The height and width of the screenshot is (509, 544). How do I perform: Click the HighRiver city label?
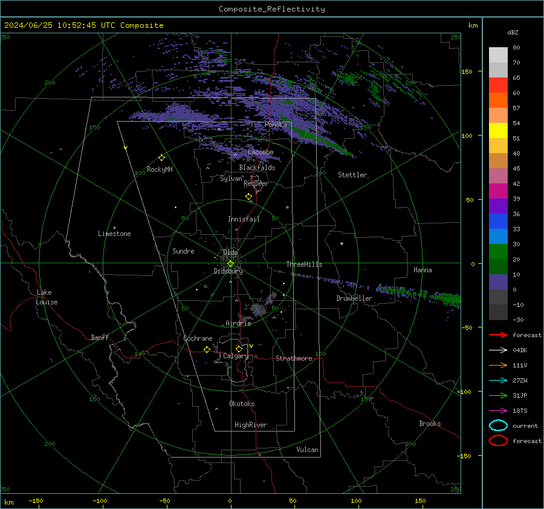coord(251,425)
